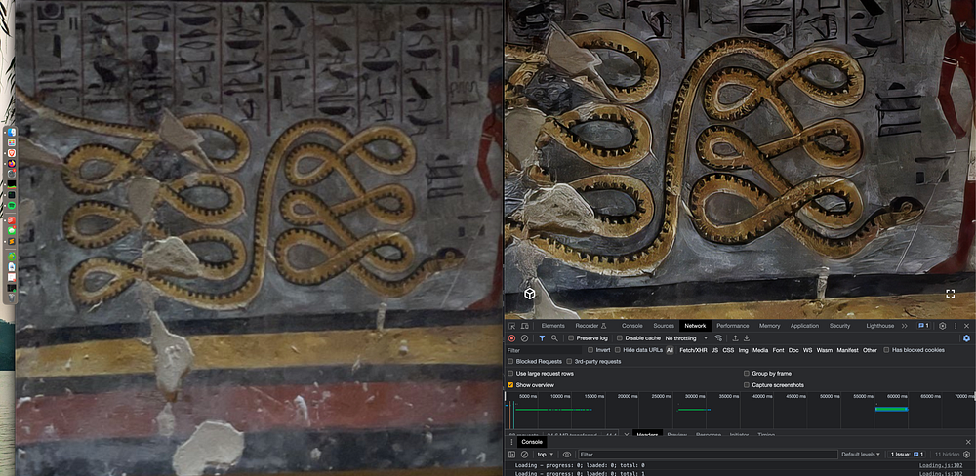Click overview timeline bar near 60000 ms
Viewport: 976px width, 476px height.
click(891, 409)
